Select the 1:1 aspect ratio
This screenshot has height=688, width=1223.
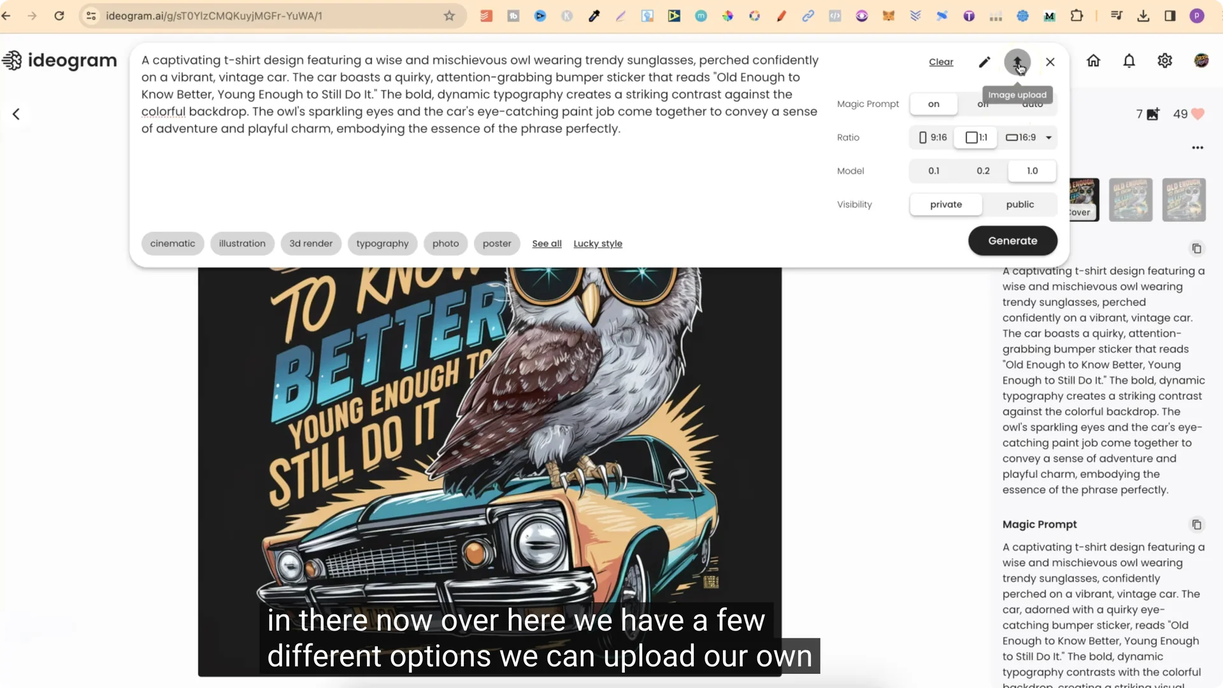pyautogui.click(x=976, y=137)
